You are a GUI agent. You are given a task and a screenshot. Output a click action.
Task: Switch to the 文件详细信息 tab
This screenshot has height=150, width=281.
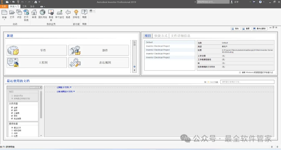pyautogui.click(x=181, y=36)
